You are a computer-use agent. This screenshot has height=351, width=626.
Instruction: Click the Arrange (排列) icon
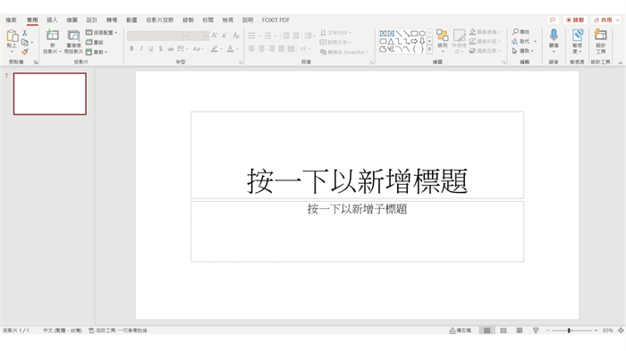point(442,36)
